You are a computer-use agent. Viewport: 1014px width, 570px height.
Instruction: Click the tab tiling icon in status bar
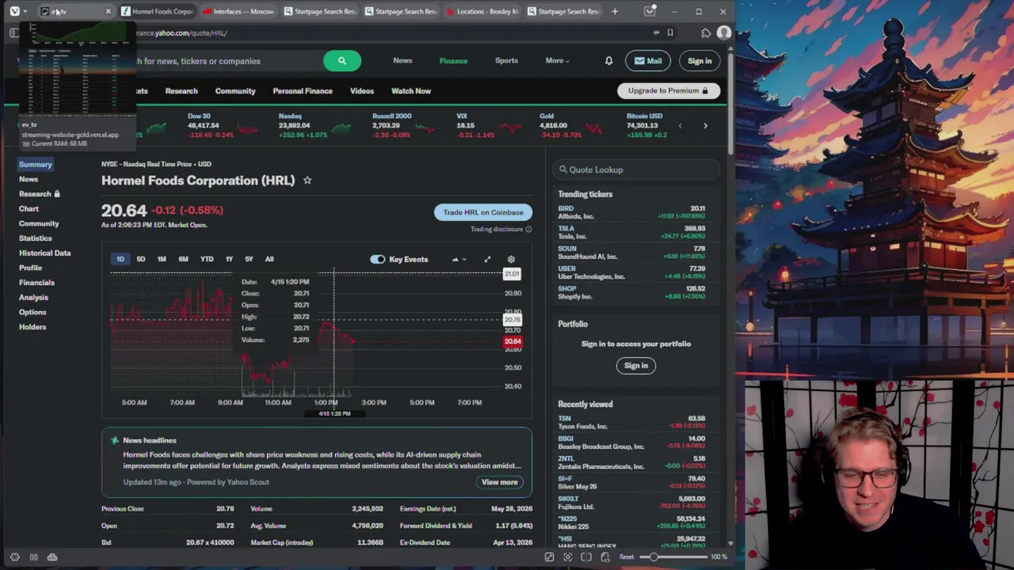(x=586, y=557)
